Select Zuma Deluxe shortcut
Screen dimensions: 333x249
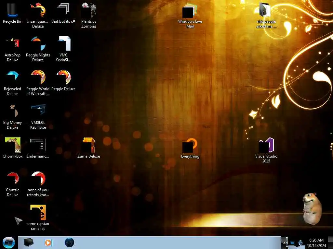coord(88,148)
